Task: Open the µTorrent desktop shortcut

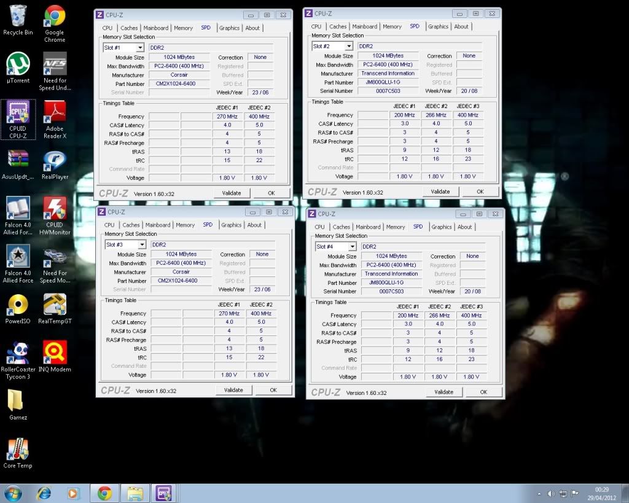Action: 18,68
